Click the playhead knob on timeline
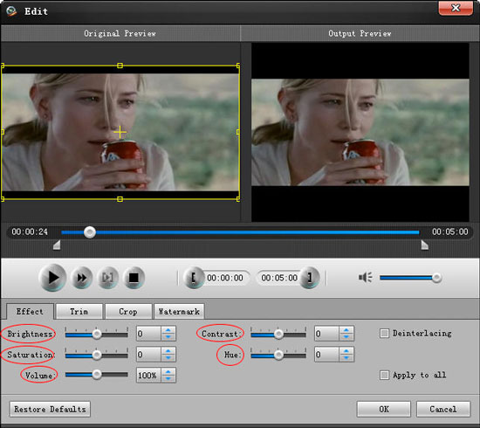Viewport: 480px width, 428px height. pyautogui.click(x=90, y=232)
